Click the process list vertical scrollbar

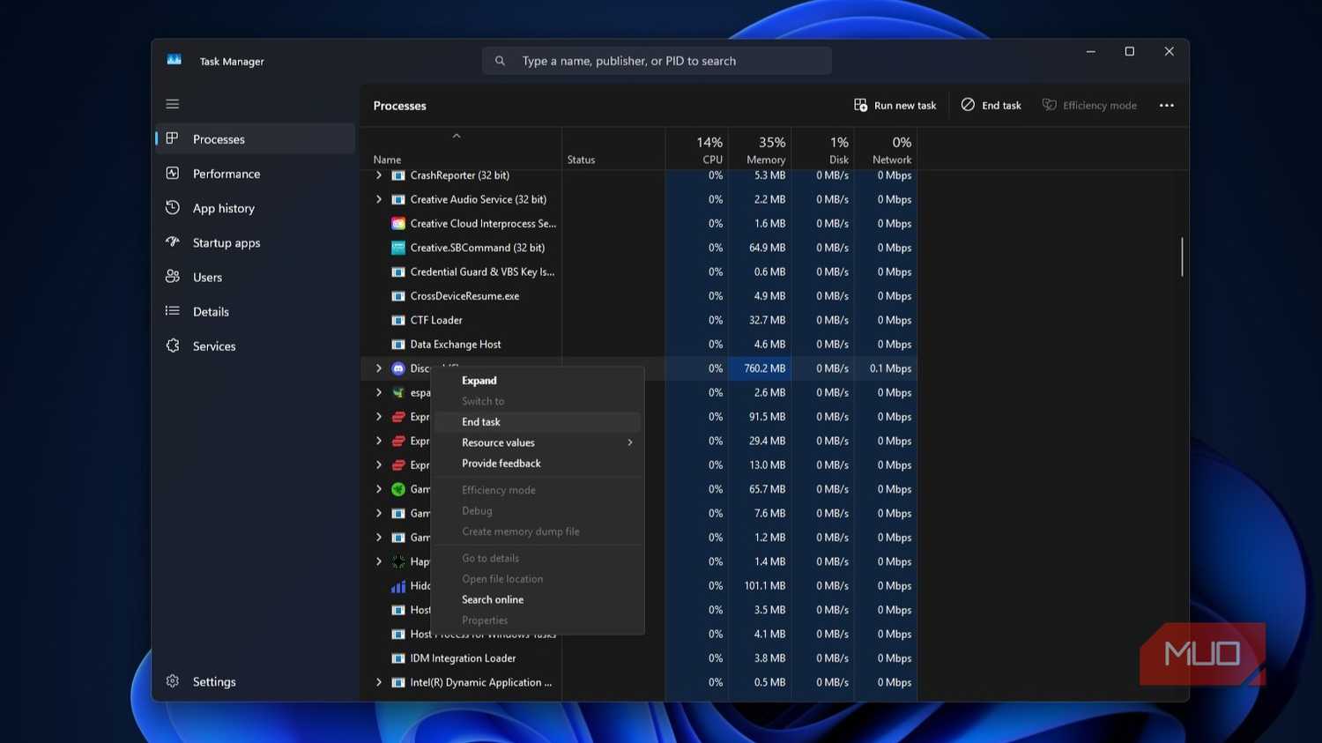point(1182,256)
